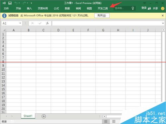Add a new sheet with plus button

pyautogui.click(x=44, y=116)
